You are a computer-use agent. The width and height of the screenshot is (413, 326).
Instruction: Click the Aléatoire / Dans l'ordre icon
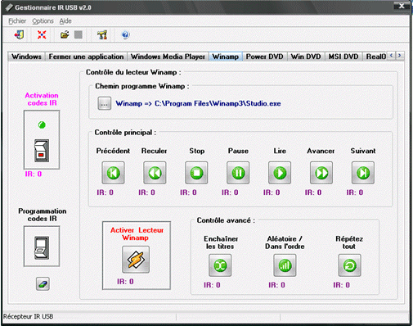tap(285, 265)
